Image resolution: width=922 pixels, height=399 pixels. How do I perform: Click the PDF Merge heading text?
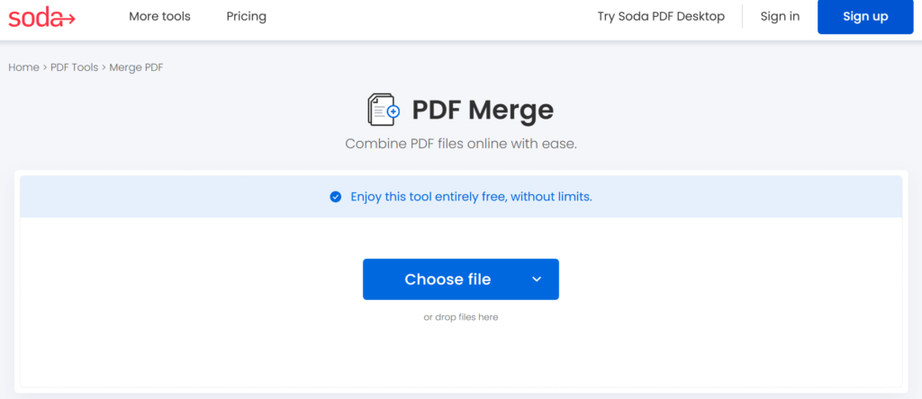point(483,110)
